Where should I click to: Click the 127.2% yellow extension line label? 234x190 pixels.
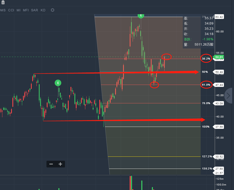point(207,157)
